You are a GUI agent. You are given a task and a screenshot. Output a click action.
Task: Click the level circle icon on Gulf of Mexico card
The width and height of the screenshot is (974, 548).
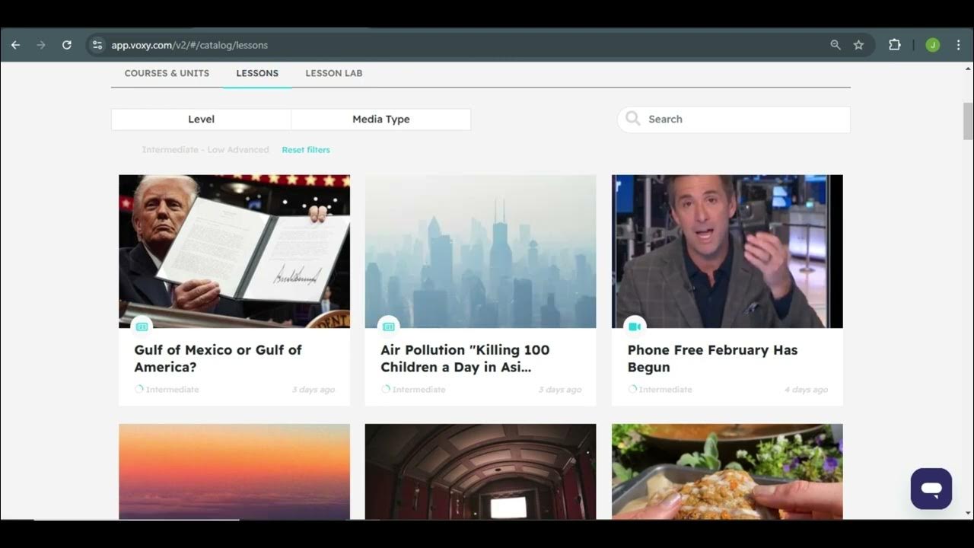[138, 389]
